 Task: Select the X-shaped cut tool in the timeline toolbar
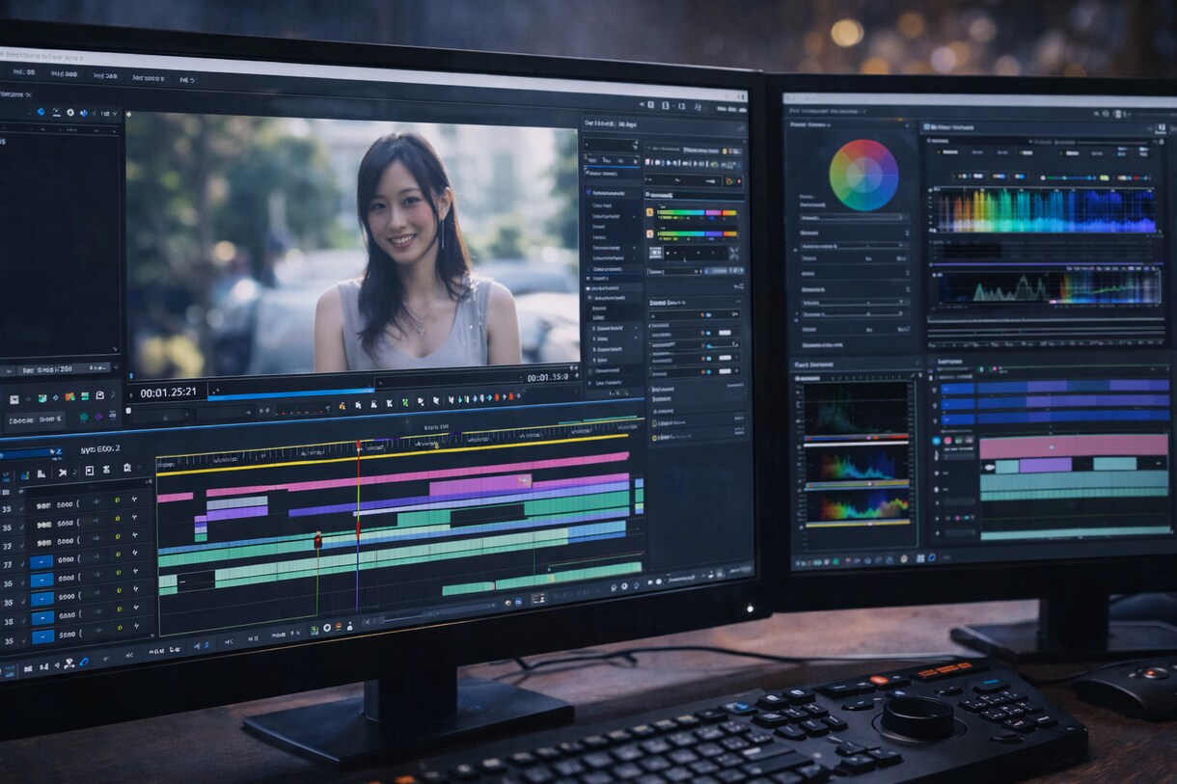[63, 472]
